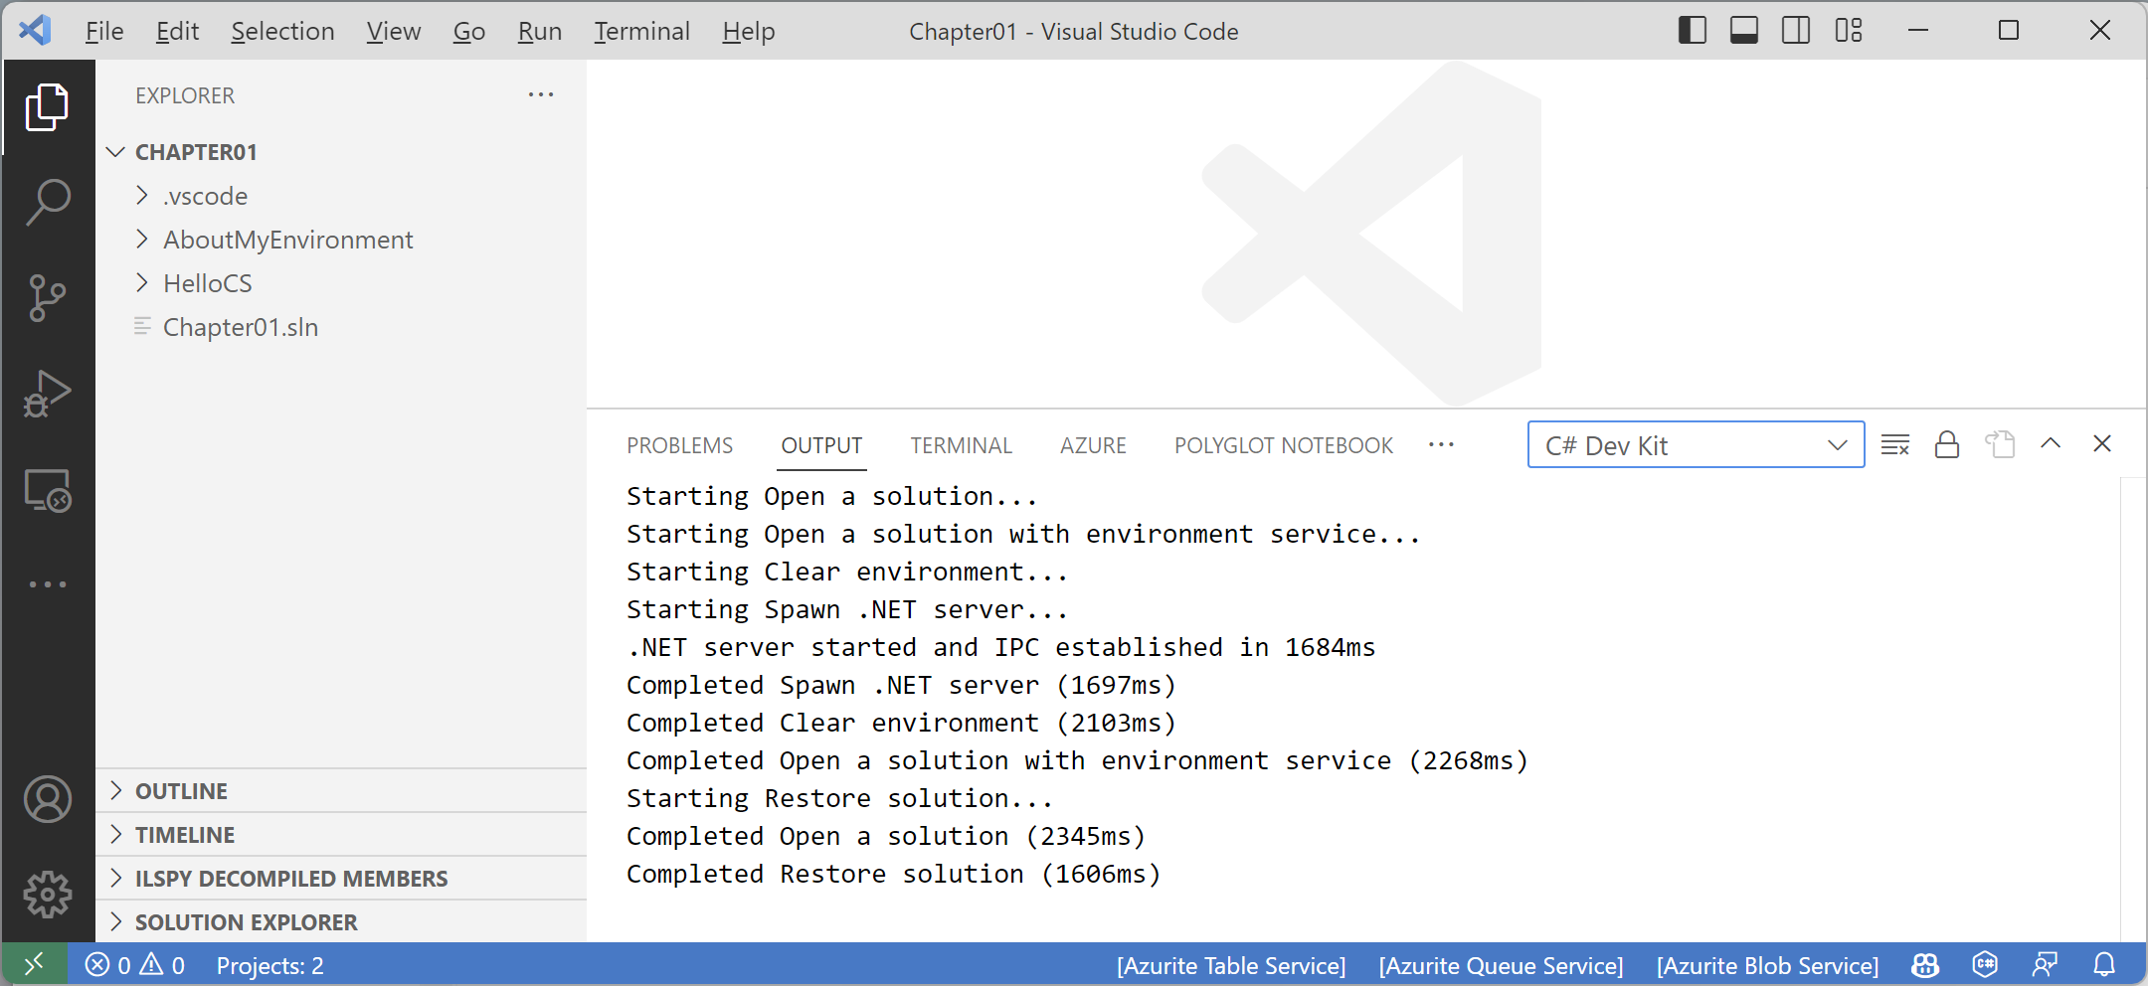Open the C# Dev Kit status icon
The height and width of the screenshot is (986, 2149).
[1985, 964]
